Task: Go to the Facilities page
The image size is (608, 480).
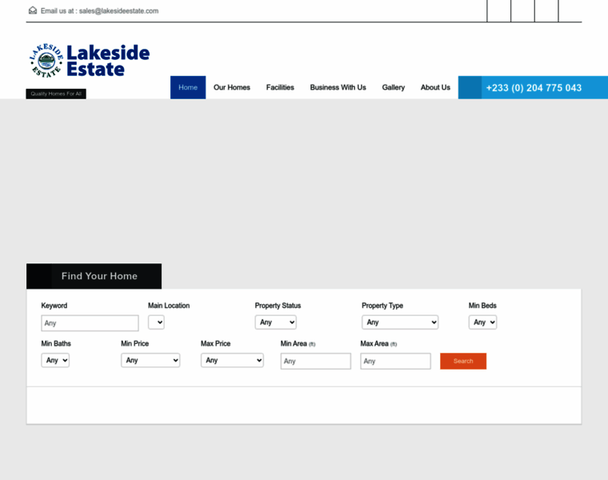Action: (x=280, y=87)
